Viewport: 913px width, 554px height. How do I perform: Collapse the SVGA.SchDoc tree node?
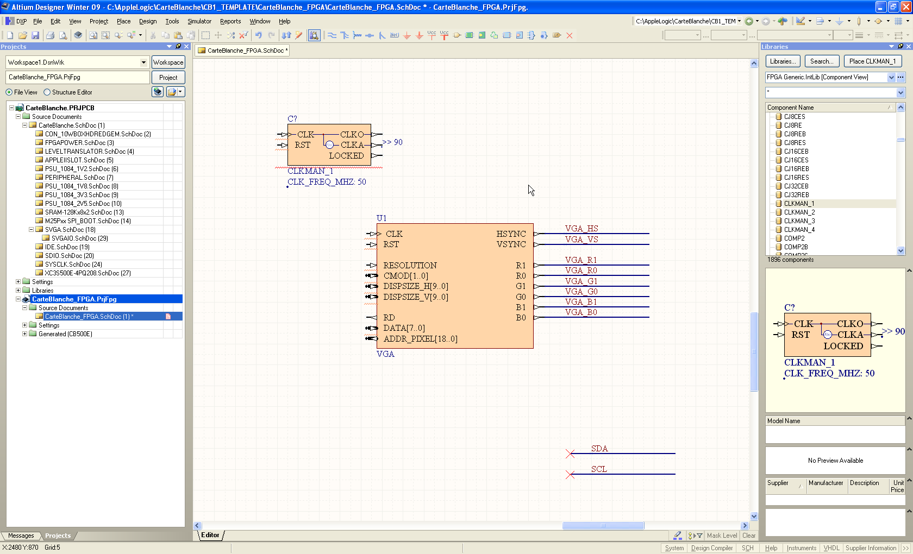(31, 230)
